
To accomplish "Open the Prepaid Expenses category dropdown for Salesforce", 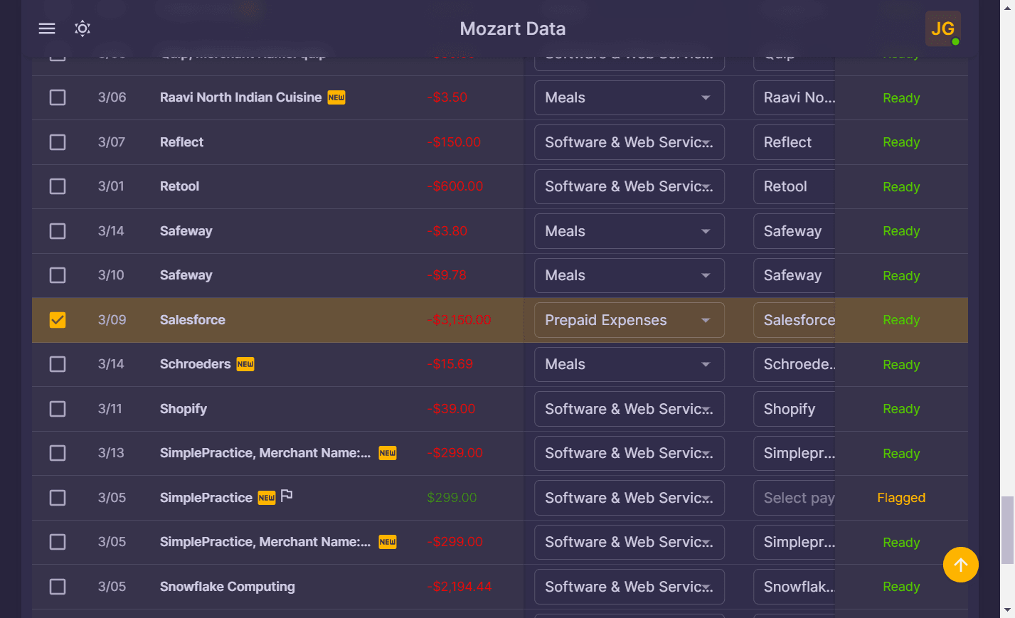I will tap(629, 320).
